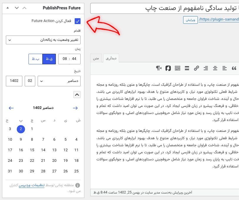Viewport: 239px width, 200px height.
Task: Click the year field showing 1402
Action: pyautogui.click(x=14, y=81)
